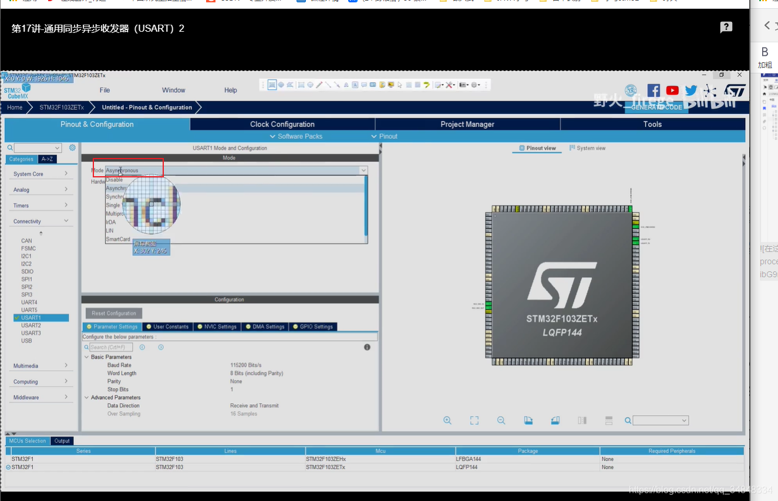
Task: Open the Mode dropdown arrow
Action: pos(363,170)
